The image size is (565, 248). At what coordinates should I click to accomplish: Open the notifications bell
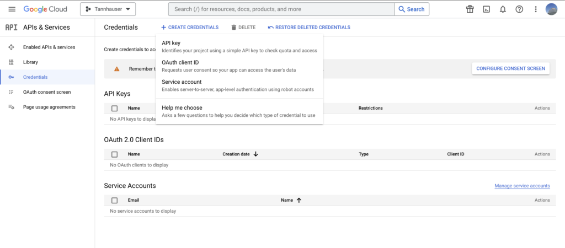pos(503,9)
